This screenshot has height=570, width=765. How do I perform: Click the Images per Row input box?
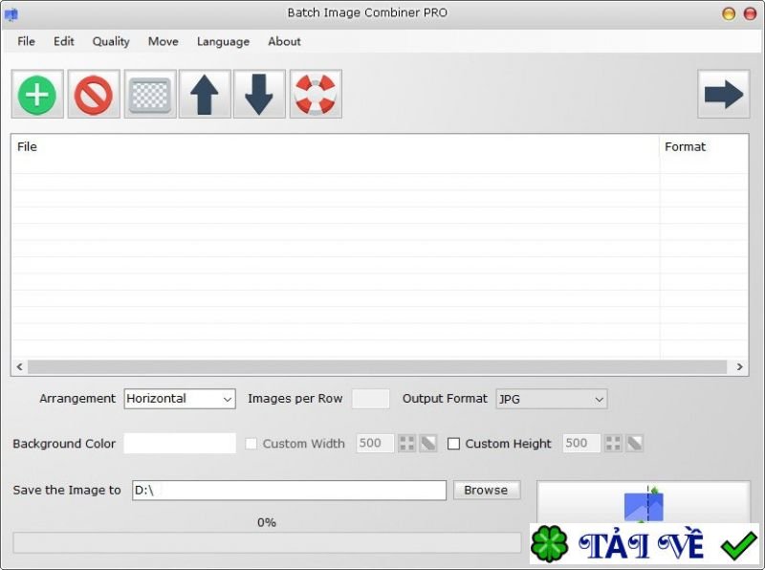(x=371, y=399)
